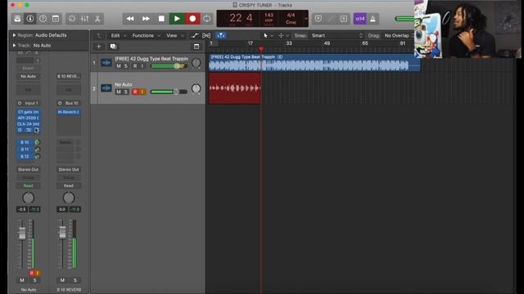Open the Quick Help question-mark button
The image size is (524, 294).
[x=43, y=19]
